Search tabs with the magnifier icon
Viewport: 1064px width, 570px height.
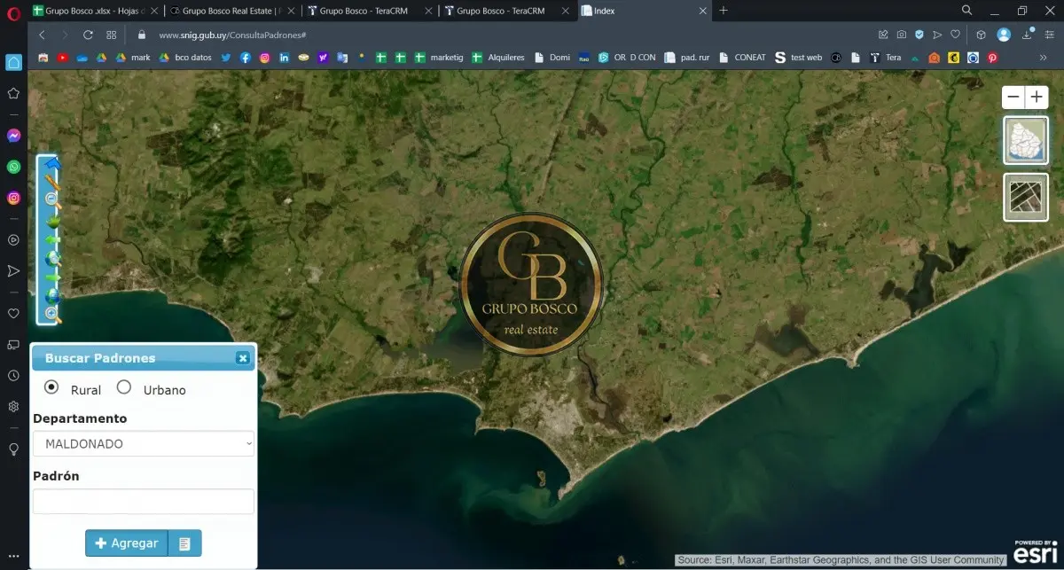click(x=966, y=11)
